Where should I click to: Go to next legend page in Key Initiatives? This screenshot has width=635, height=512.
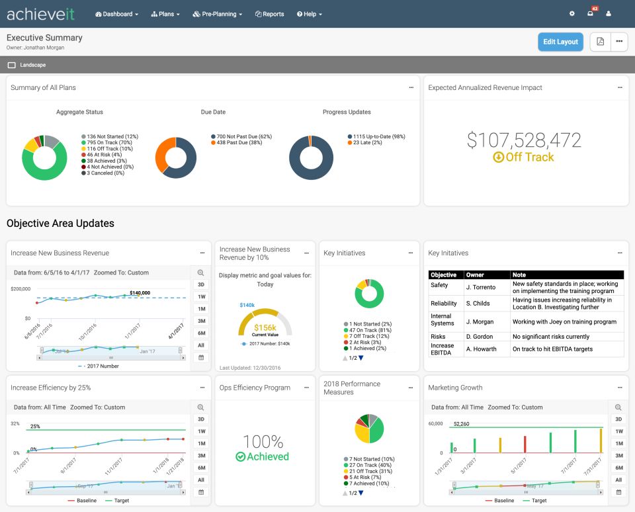click(x=360, y=358)
